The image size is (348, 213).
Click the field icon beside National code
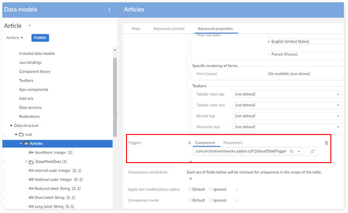point(31,180)
